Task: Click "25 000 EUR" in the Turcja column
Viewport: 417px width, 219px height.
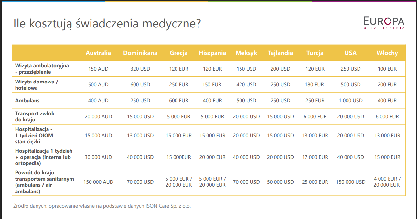Action: click(x=315, y=182)
